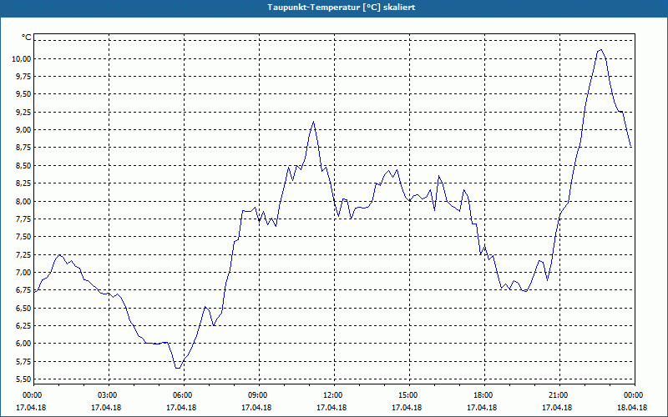Click the 06:00 time label

[x=184, y=395]
